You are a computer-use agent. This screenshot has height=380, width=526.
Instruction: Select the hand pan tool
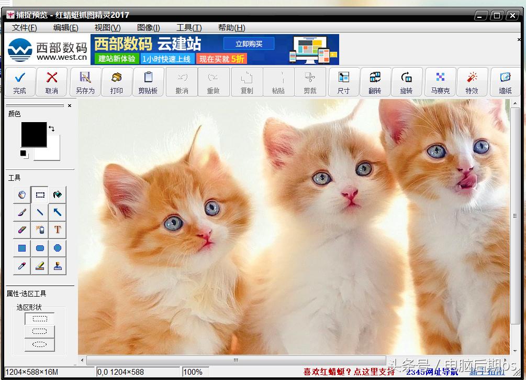point(21,194)
